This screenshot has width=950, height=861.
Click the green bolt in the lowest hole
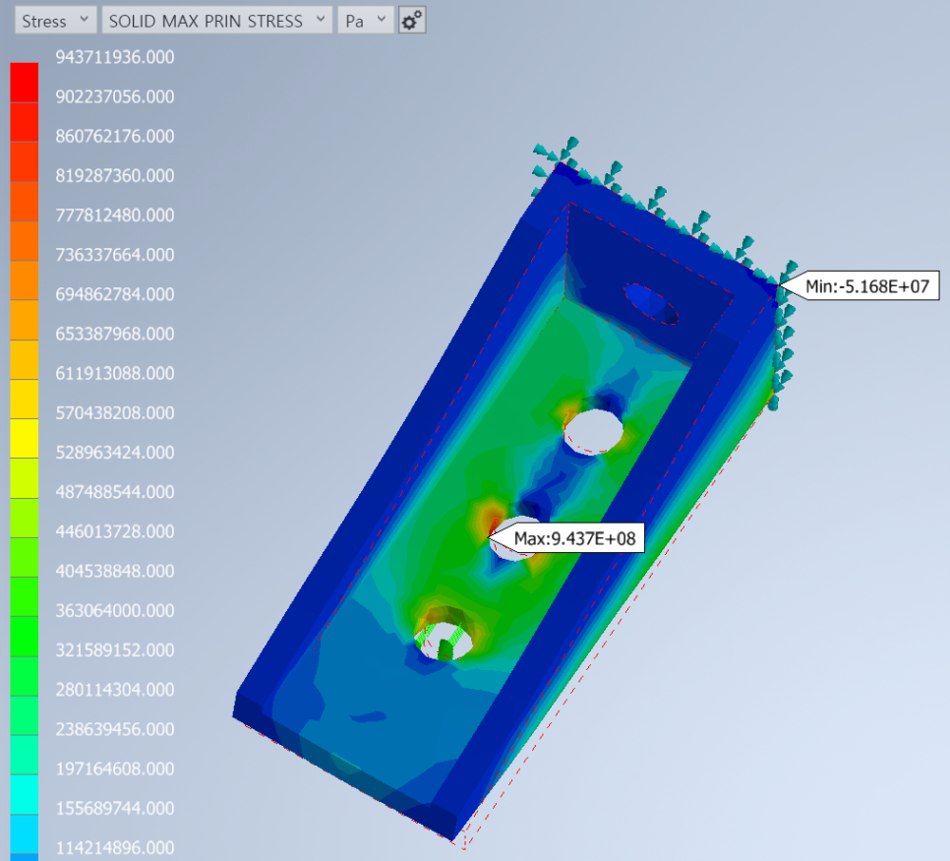pyautogui.click(x=446, y=646)
